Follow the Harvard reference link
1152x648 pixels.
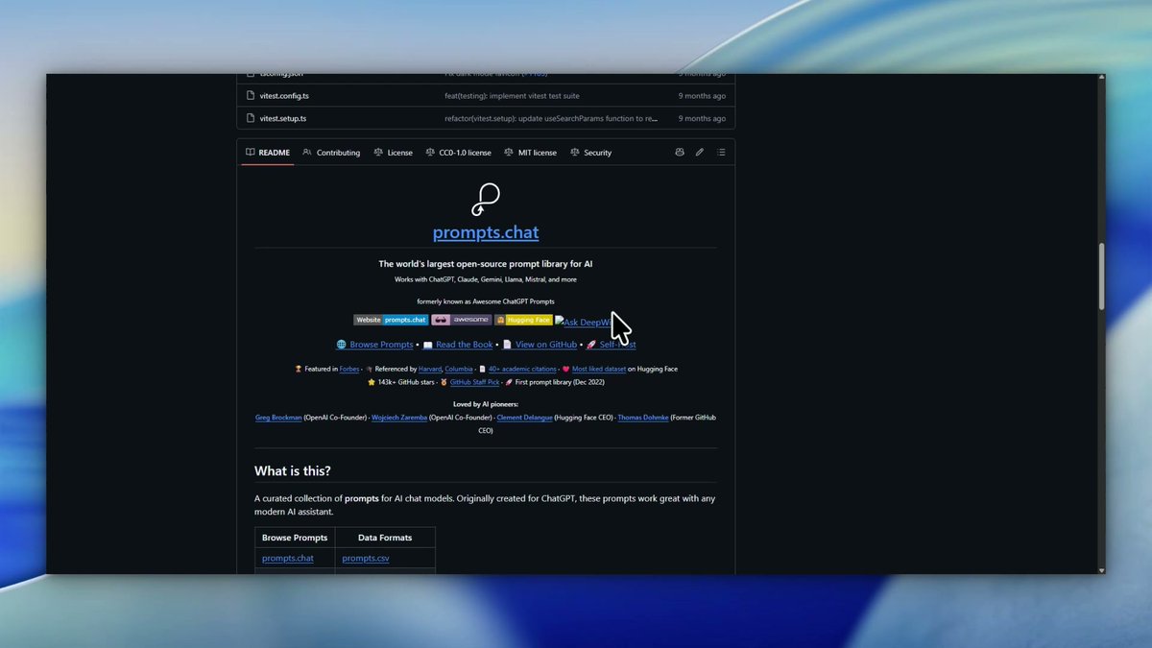coord(430,369)
